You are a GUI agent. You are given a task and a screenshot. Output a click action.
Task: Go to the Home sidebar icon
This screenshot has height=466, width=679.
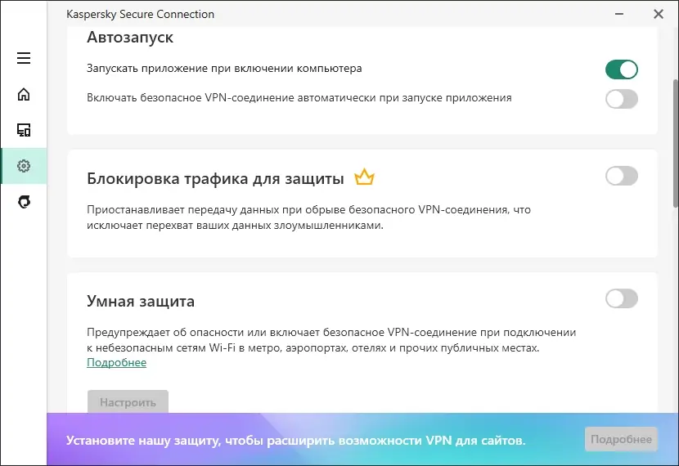24,94
